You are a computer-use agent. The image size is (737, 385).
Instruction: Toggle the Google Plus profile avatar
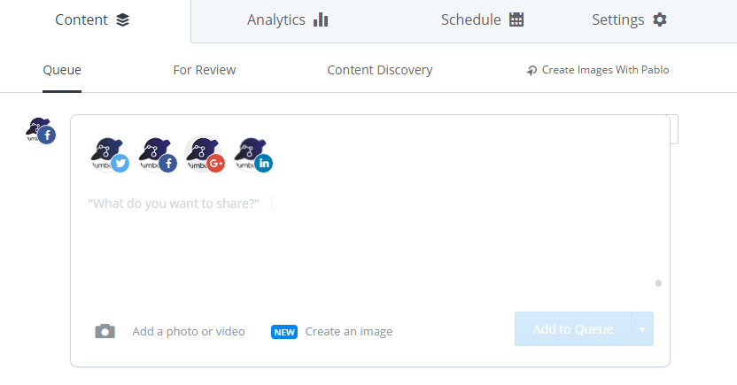[x=205, y=155]
